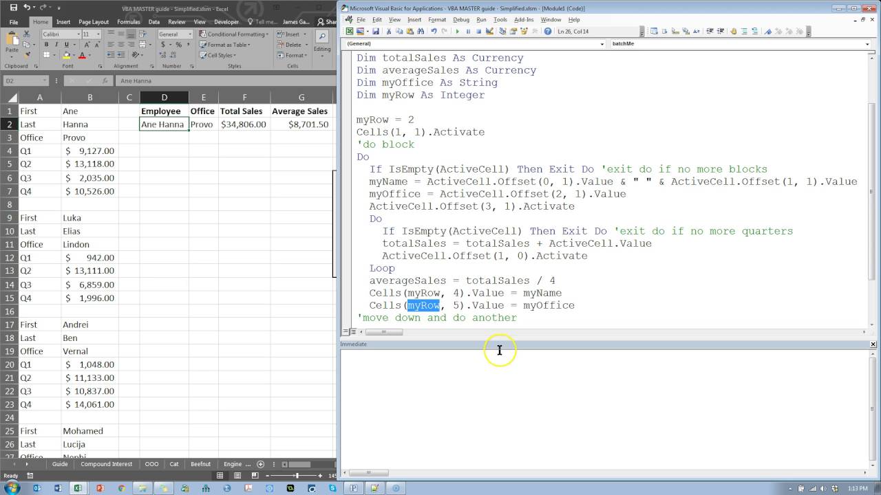
Task: Click the Word icon in the taskbar
Action: pos(58,488)
